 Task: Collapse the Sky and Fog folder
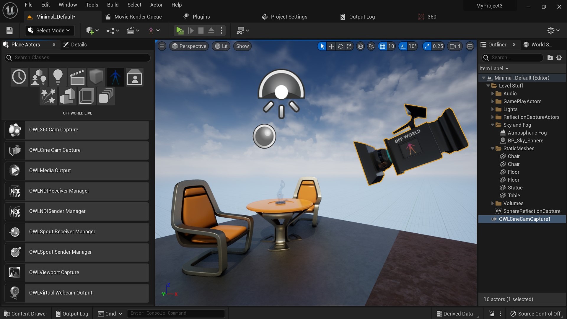[x=492, y=125]
